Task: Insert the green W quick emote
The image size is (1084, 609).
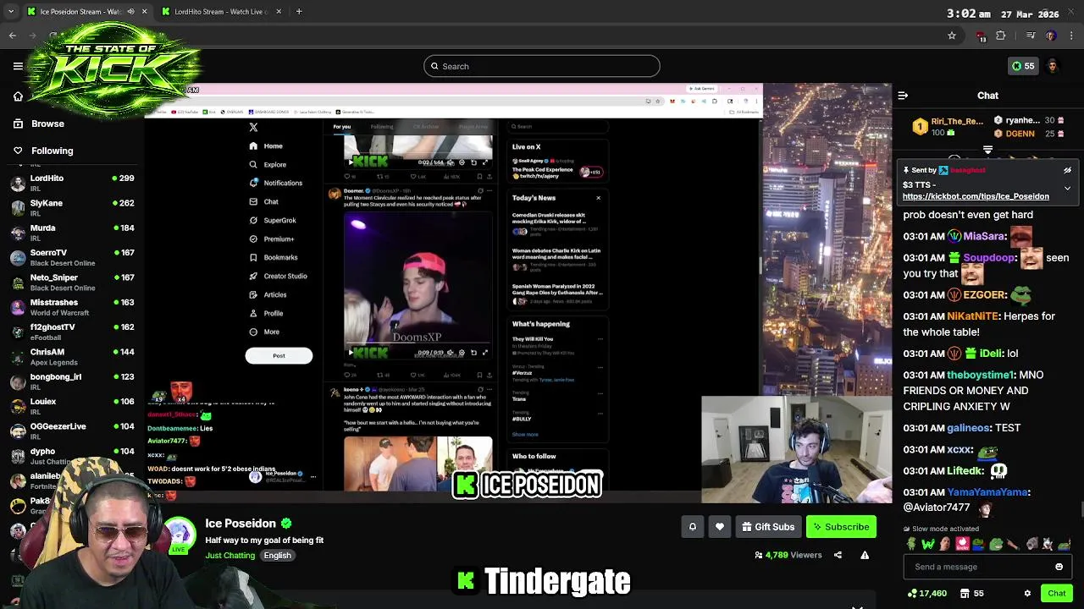Action: point(928,544)
